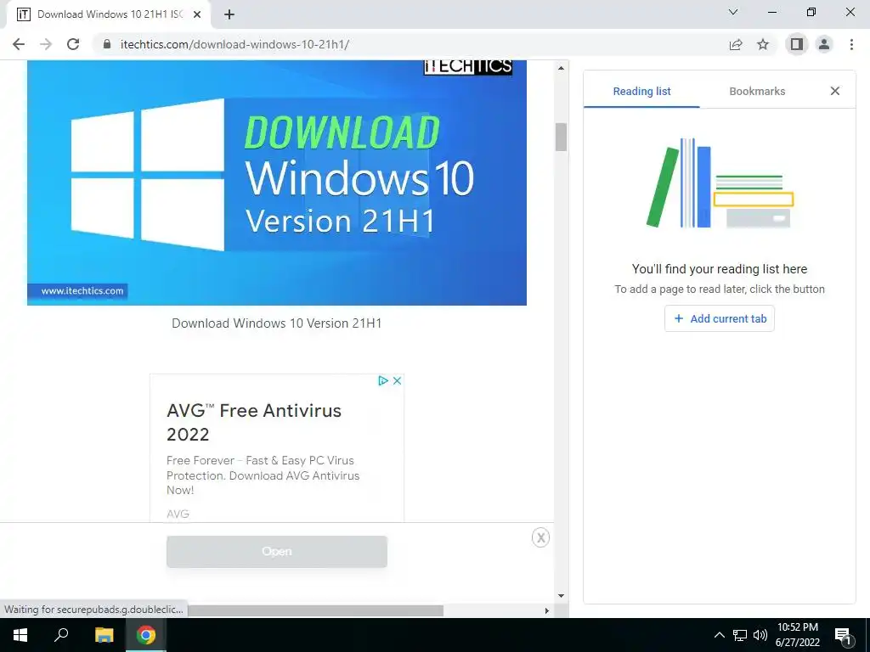Image resolution: width=870 pixels, height=652 pixels.
Task: Restore down the Chrome window
Action: click(x=811, y=12)
